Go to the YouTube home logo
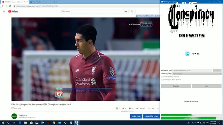This screenshot has width=223, height=125. tap(13, 11)
